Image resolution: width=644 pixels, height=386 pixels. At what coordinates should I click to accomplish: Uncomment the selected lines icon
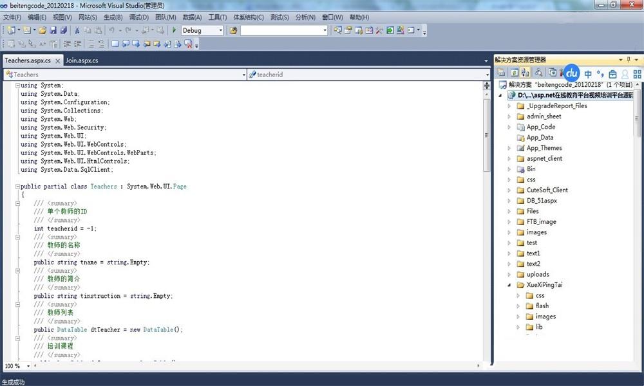(x=101, y=44)
